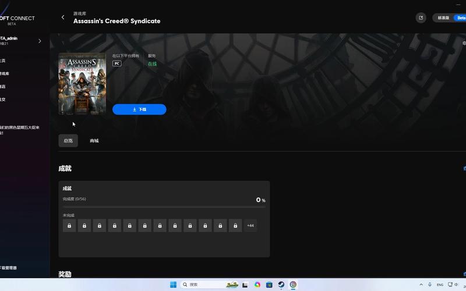Viewport: 466px width, 291px height.
Task: Click the blue 下载 download button
Action: click(x=139, y=109)
